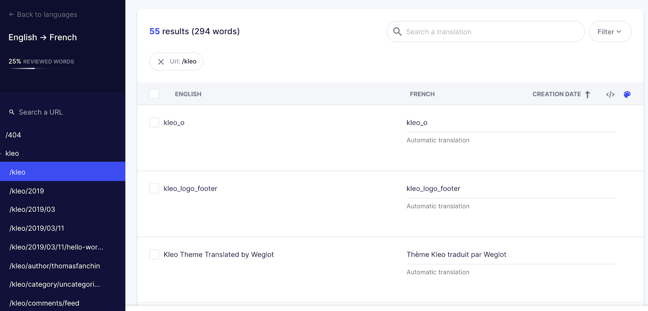Tick the Kleo Theme Translated row checkbox

[154, 255]
